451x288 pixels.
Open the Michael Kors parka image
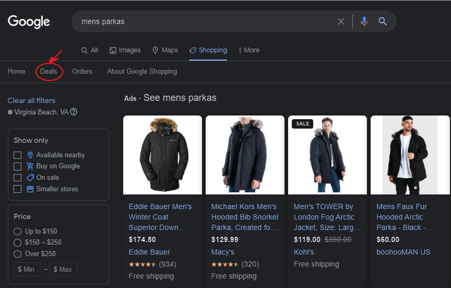[245, 155]
